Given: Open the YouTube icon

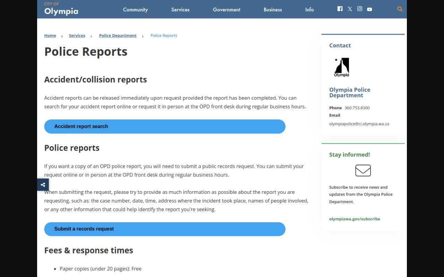Looking at the screenshot, I should coord(369,9).
